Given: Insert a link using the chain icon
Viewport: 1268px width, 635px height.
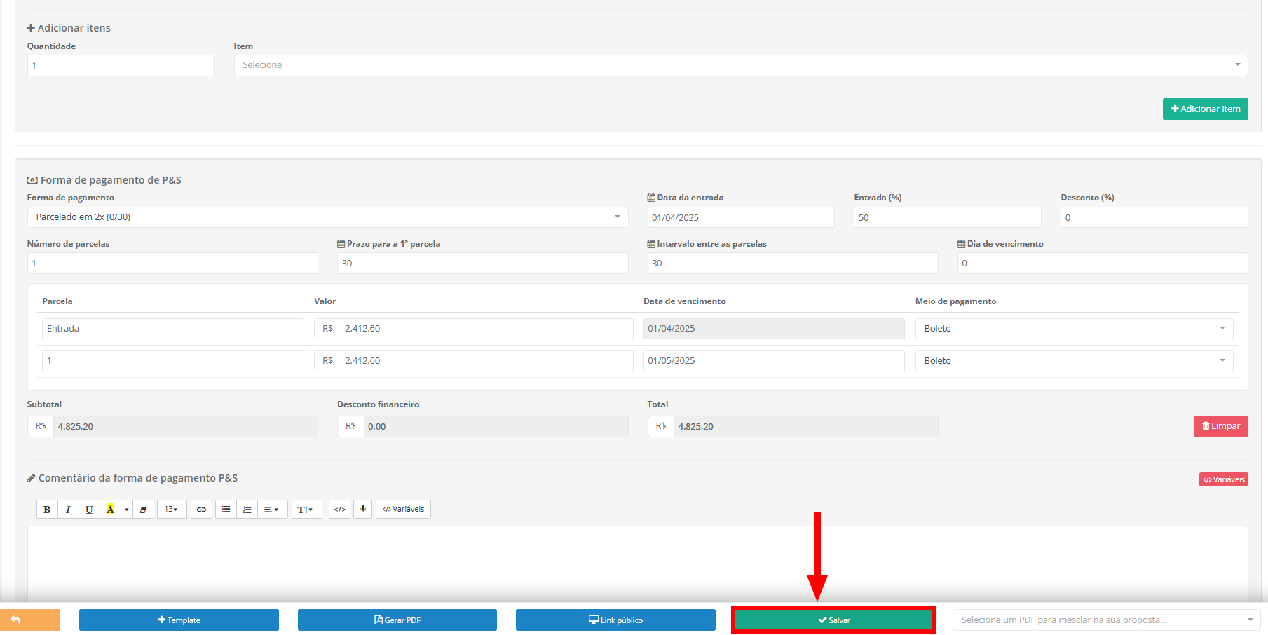Looking at the screenshot, I should [x=201, y=510].
